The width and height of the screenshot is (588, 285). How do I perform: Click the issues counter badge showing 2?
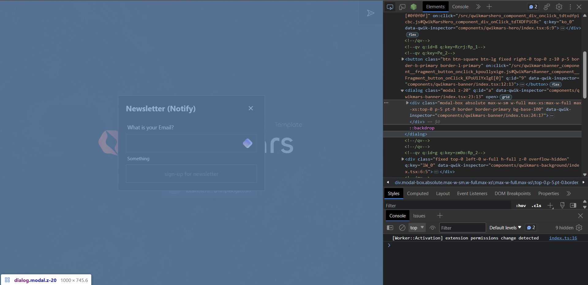click(533, 6)
